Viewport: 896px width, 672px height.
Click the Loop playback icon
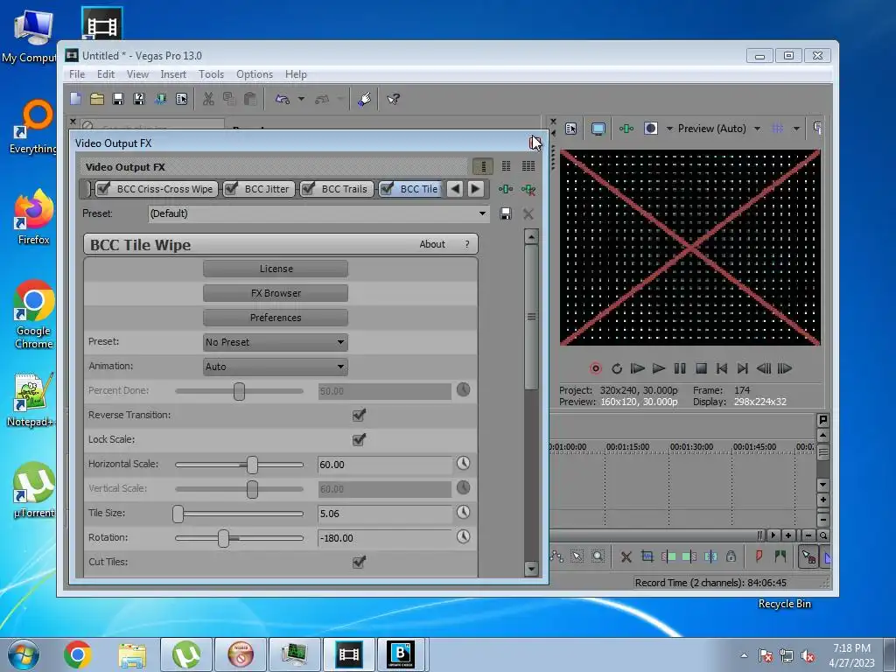point(617,368)
